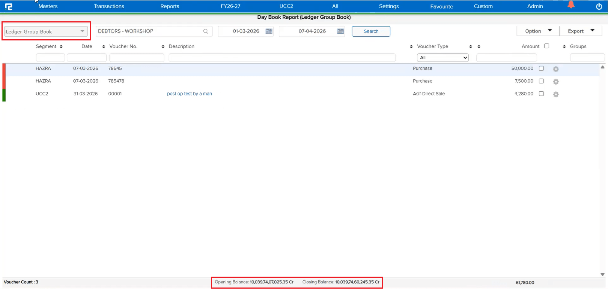
Task: Open the from-date calendar picker icon
Action: (269, 31)
